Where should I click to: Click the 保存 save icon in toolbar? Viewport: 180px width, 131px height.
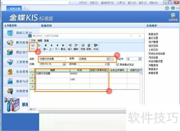click(33, 47)
